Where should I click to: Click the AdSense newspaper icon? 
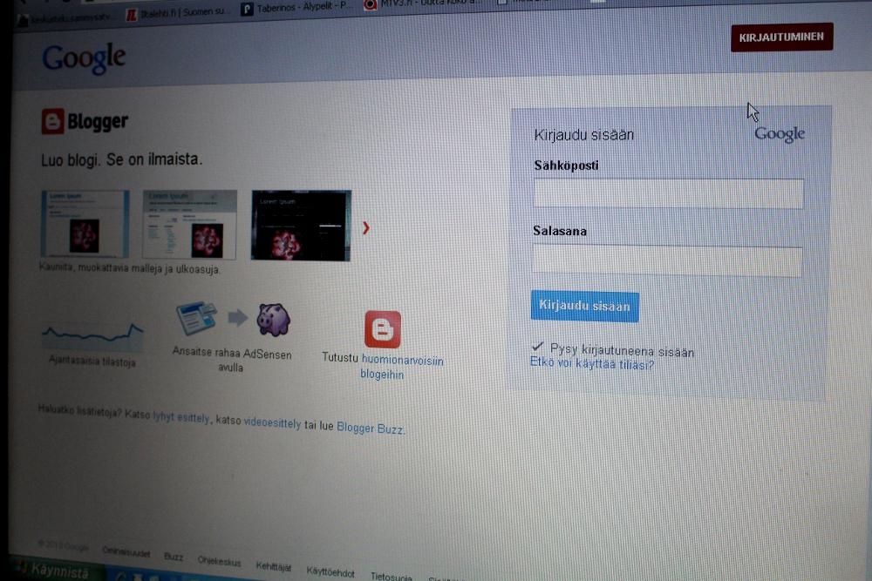196,318
